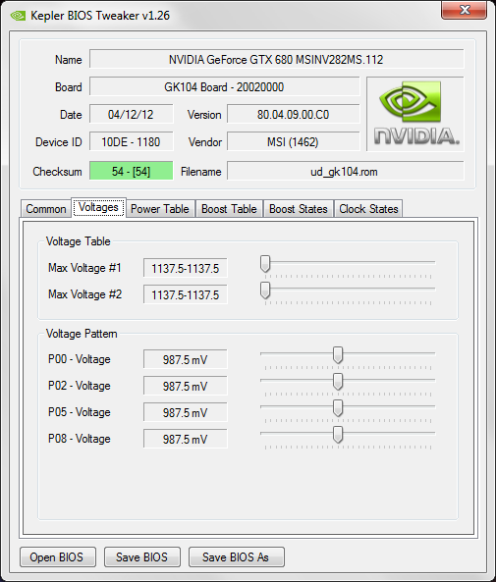Open the Power Table tab
This screenshot has height=582, width=496.
pos(160,209)
